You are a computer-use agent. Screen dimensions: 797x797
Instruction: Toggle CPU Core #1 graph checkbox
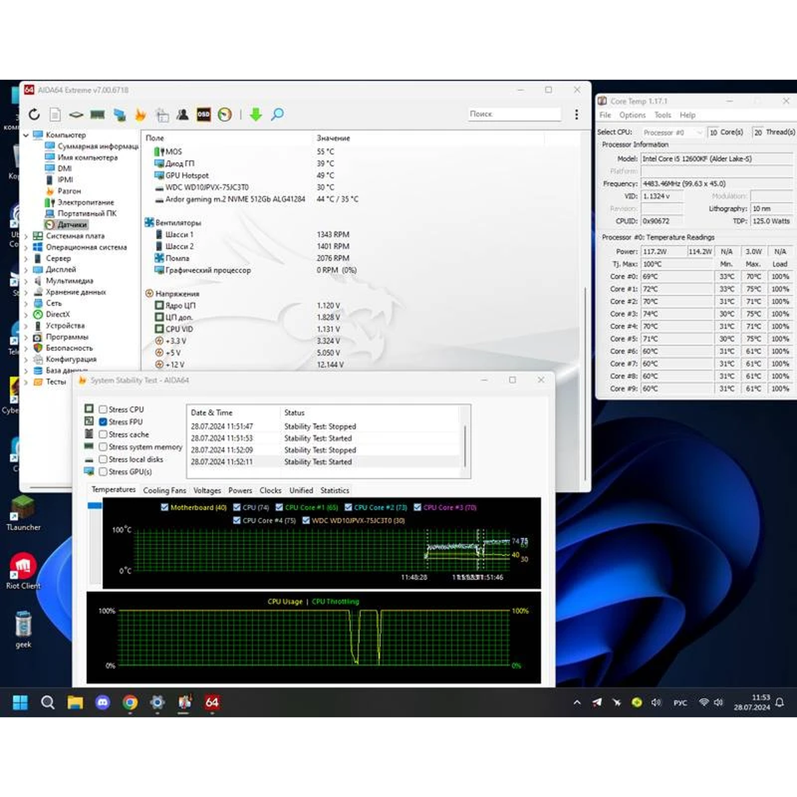click(x=279, y=507)
